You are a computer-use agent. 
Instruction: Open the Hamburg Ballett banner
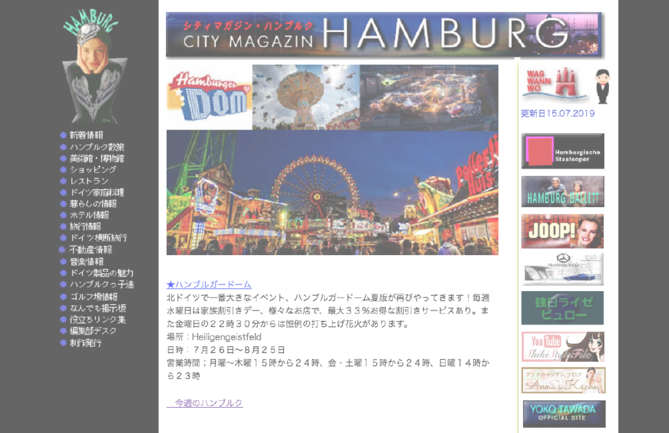(562, 192)
